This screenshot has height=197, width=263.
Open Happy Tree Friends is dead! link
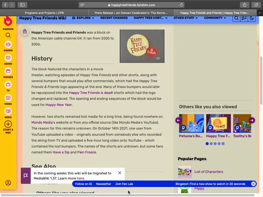(91, 93)
